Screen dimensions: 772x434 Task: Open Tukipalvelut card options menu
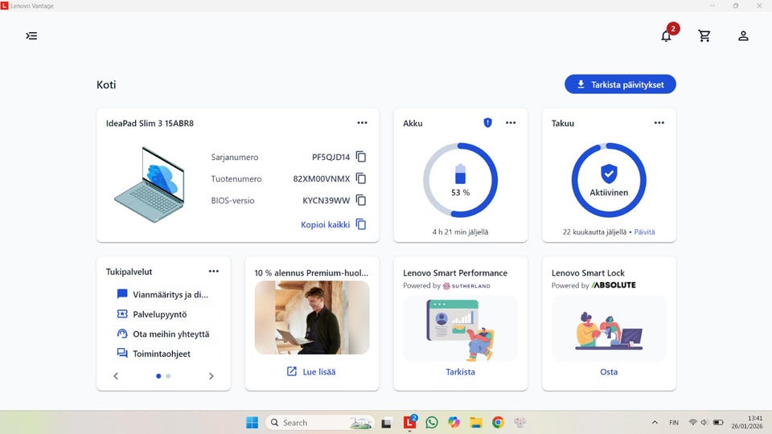tap(214, 271)
